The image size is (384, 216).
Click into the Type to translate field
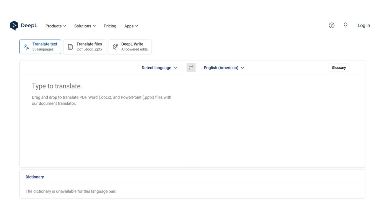(106, 121)
